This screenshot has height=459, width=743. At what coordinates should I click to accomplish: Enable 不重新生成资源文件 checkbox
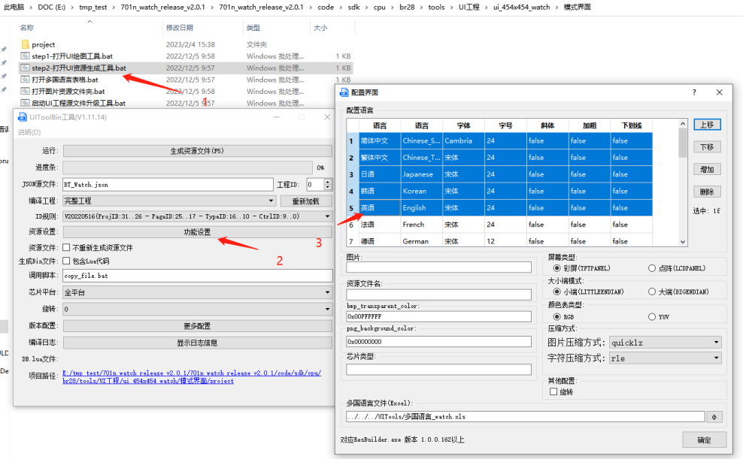click(x=66, y=247)
